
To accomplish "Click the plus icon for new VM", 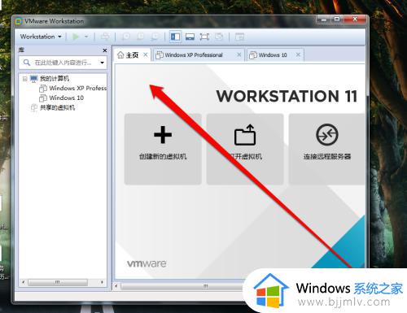I will coord(163,134).
